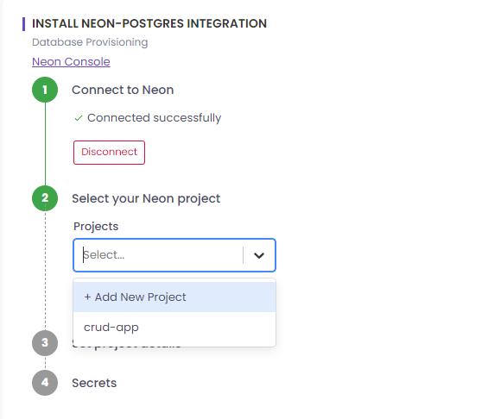Screen dimensions: 488x419
Task: Focus the Projects Select... input field
Action: click(x=158, y=255)
